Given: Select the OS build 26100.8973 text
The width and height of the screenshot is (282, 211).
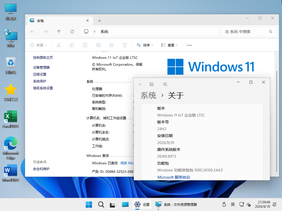Looking at the screenshot, I should pos(167,156).
